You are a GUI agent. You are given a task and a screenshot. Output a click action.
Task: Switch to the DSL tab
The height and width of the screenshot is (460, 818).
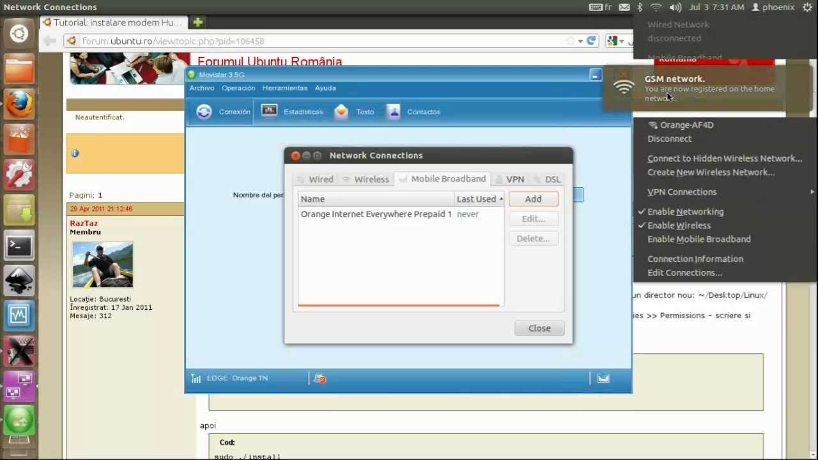pyautogui.click(x=547, y=180)
